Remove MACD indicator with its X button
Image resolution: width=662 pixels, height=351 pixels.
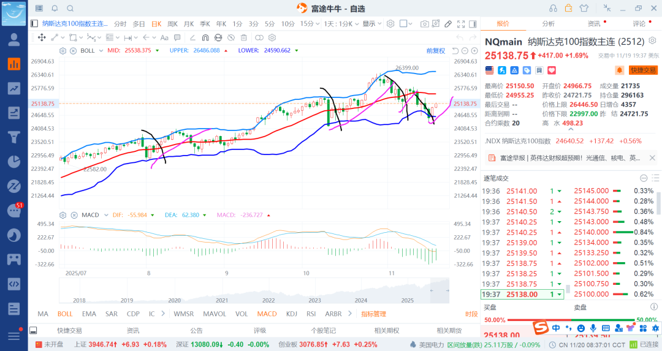point(74,215)
